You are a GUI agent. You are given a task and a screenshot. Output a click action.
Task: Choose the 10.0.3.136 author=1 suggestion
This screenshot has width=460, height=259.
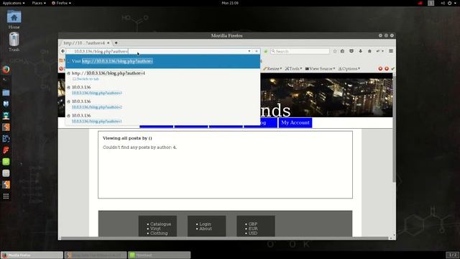pos(162,118)
